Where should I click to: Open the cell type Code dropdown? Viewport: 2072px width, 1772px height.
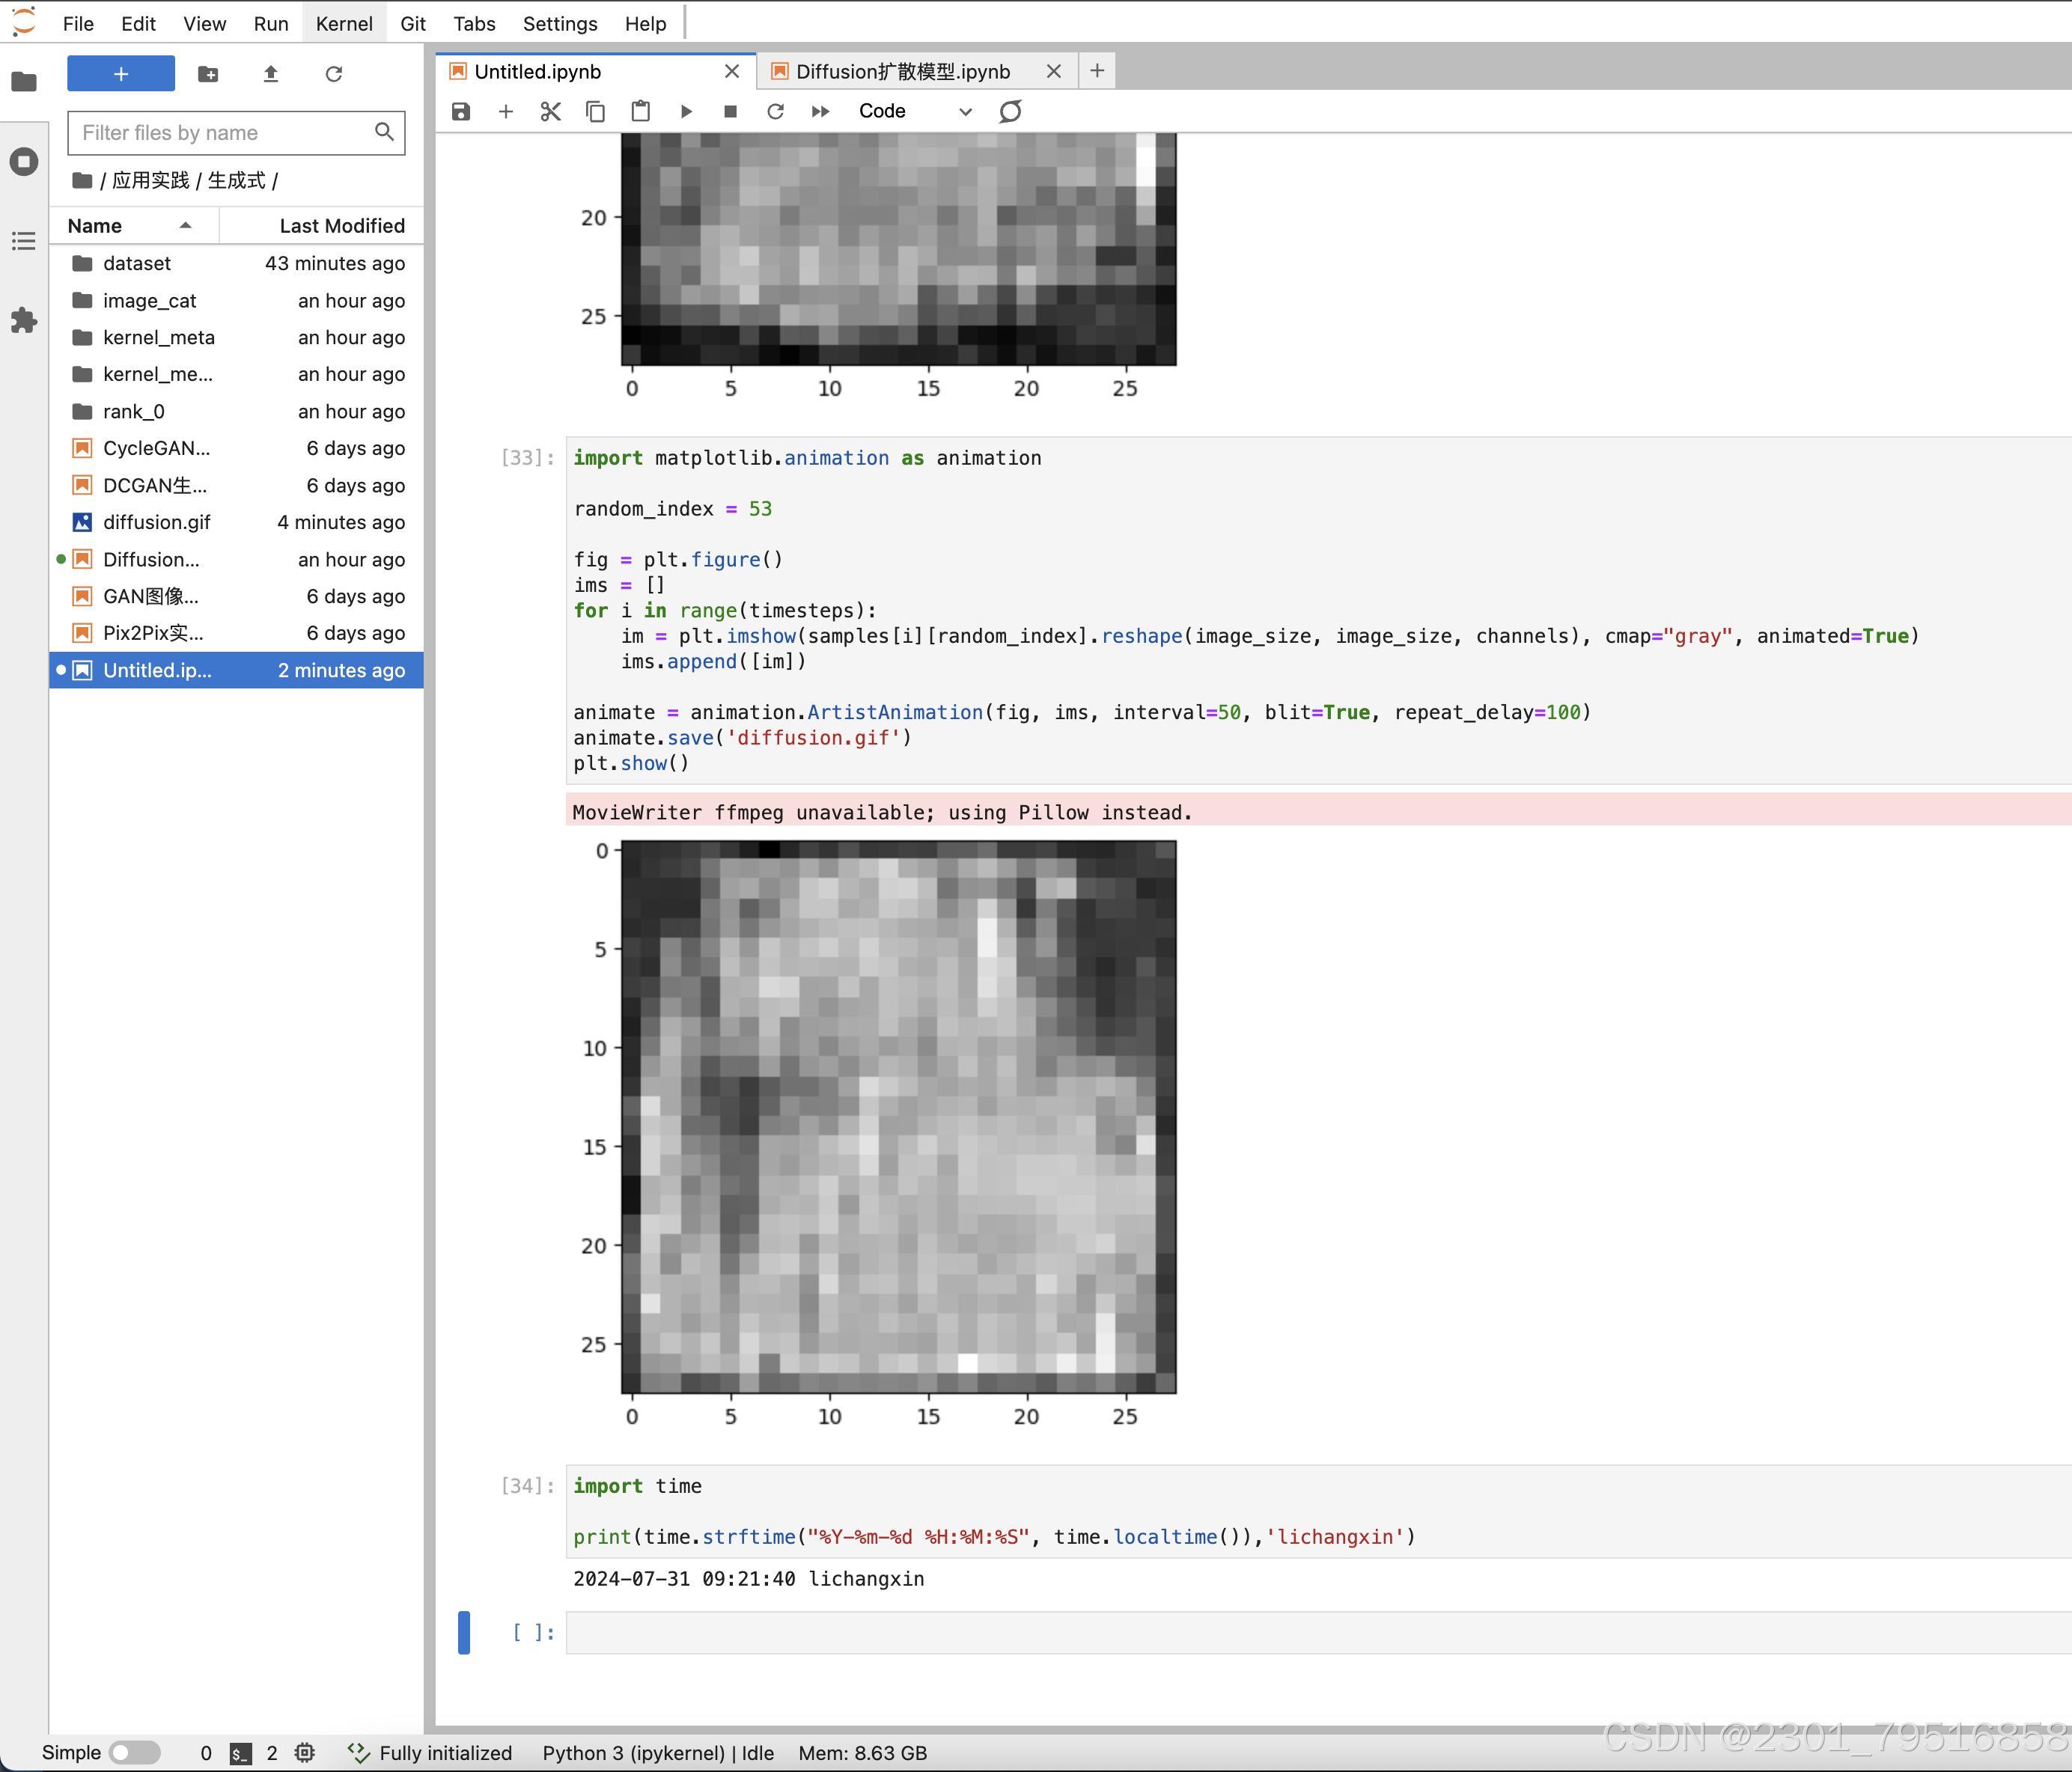(914, 111)
